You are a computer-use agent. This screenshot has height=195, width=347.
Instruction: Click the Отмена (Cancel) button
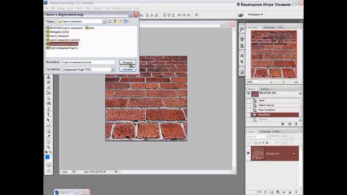tap(127, 69)
